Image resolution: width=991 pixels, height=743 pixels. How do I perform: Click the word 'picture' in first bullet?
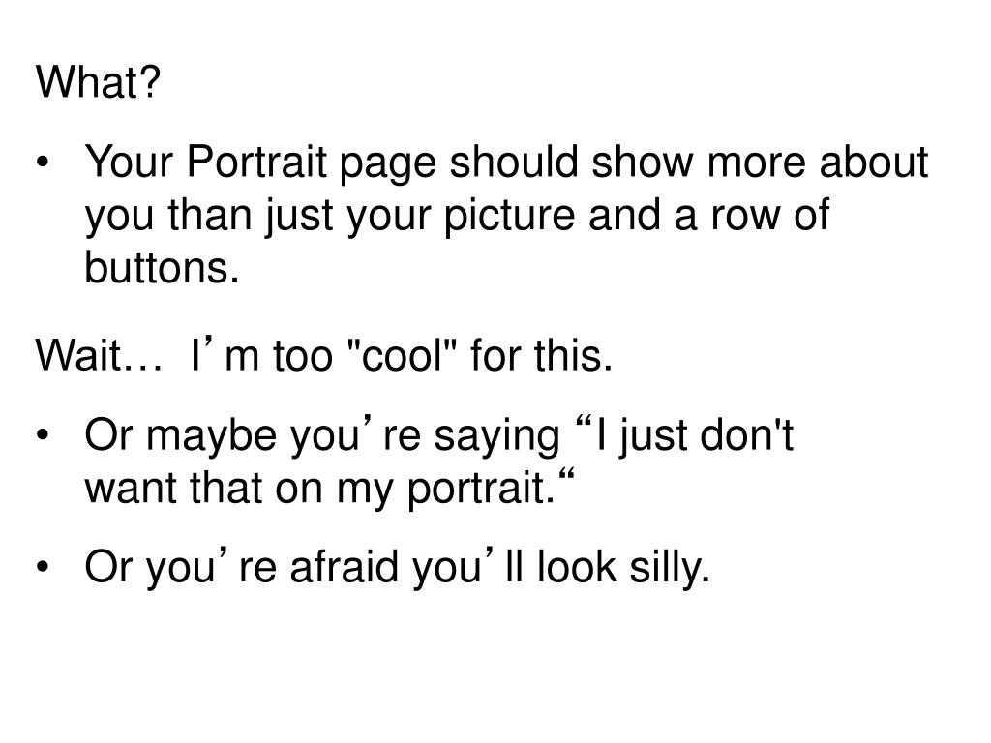(x=509, y=217)
